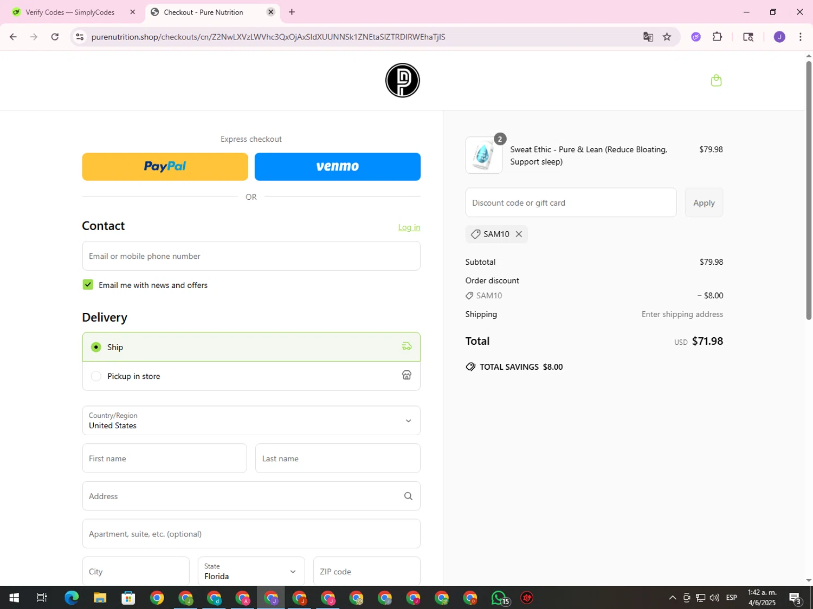813x609 pixels.
Task: Open the Chrome three-dot menu
Action: (x=801, y=37)
